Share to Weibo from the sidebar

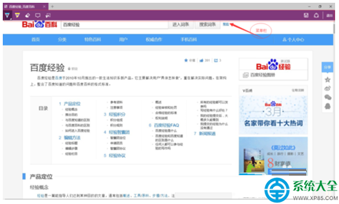tap(327, 88)
